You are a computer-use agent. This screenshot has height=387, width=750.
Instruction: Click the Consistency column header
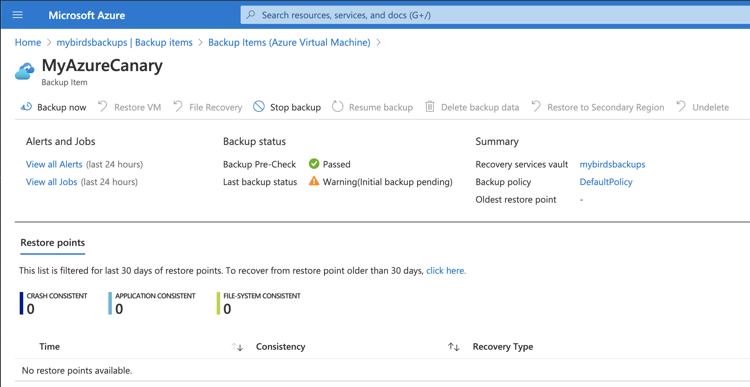pos(281,347)
